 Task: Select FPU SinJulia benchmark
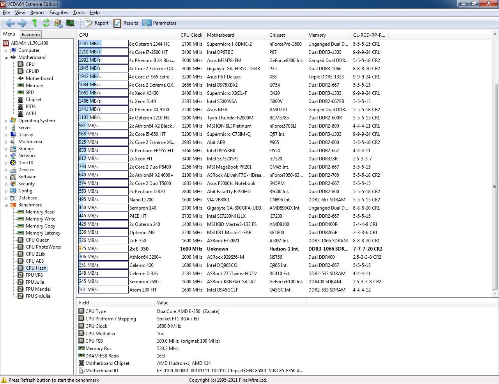coord(38,296)
